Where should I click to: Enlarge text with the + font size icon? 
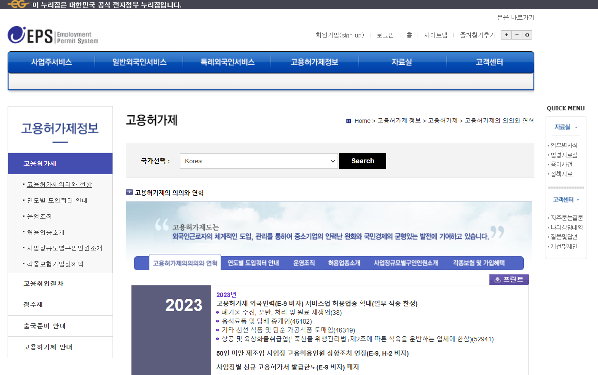(506, 35)
